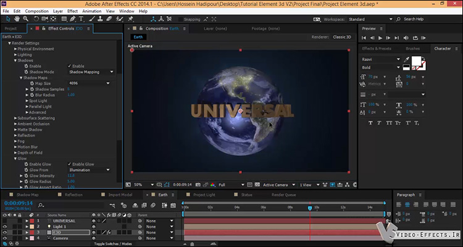Viewport: 463px width, 247px height.
Task: Start RAM preview
Action: pyautogui.click(x=423, y=38)
